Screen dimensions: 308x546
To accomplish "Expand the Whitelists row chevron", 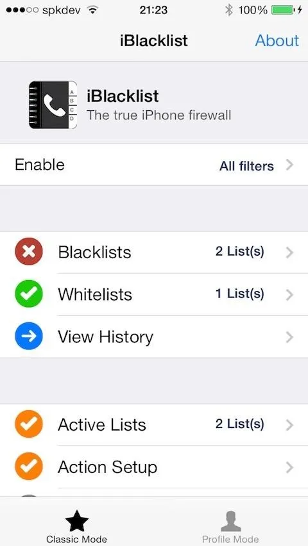I will (289, 295).
